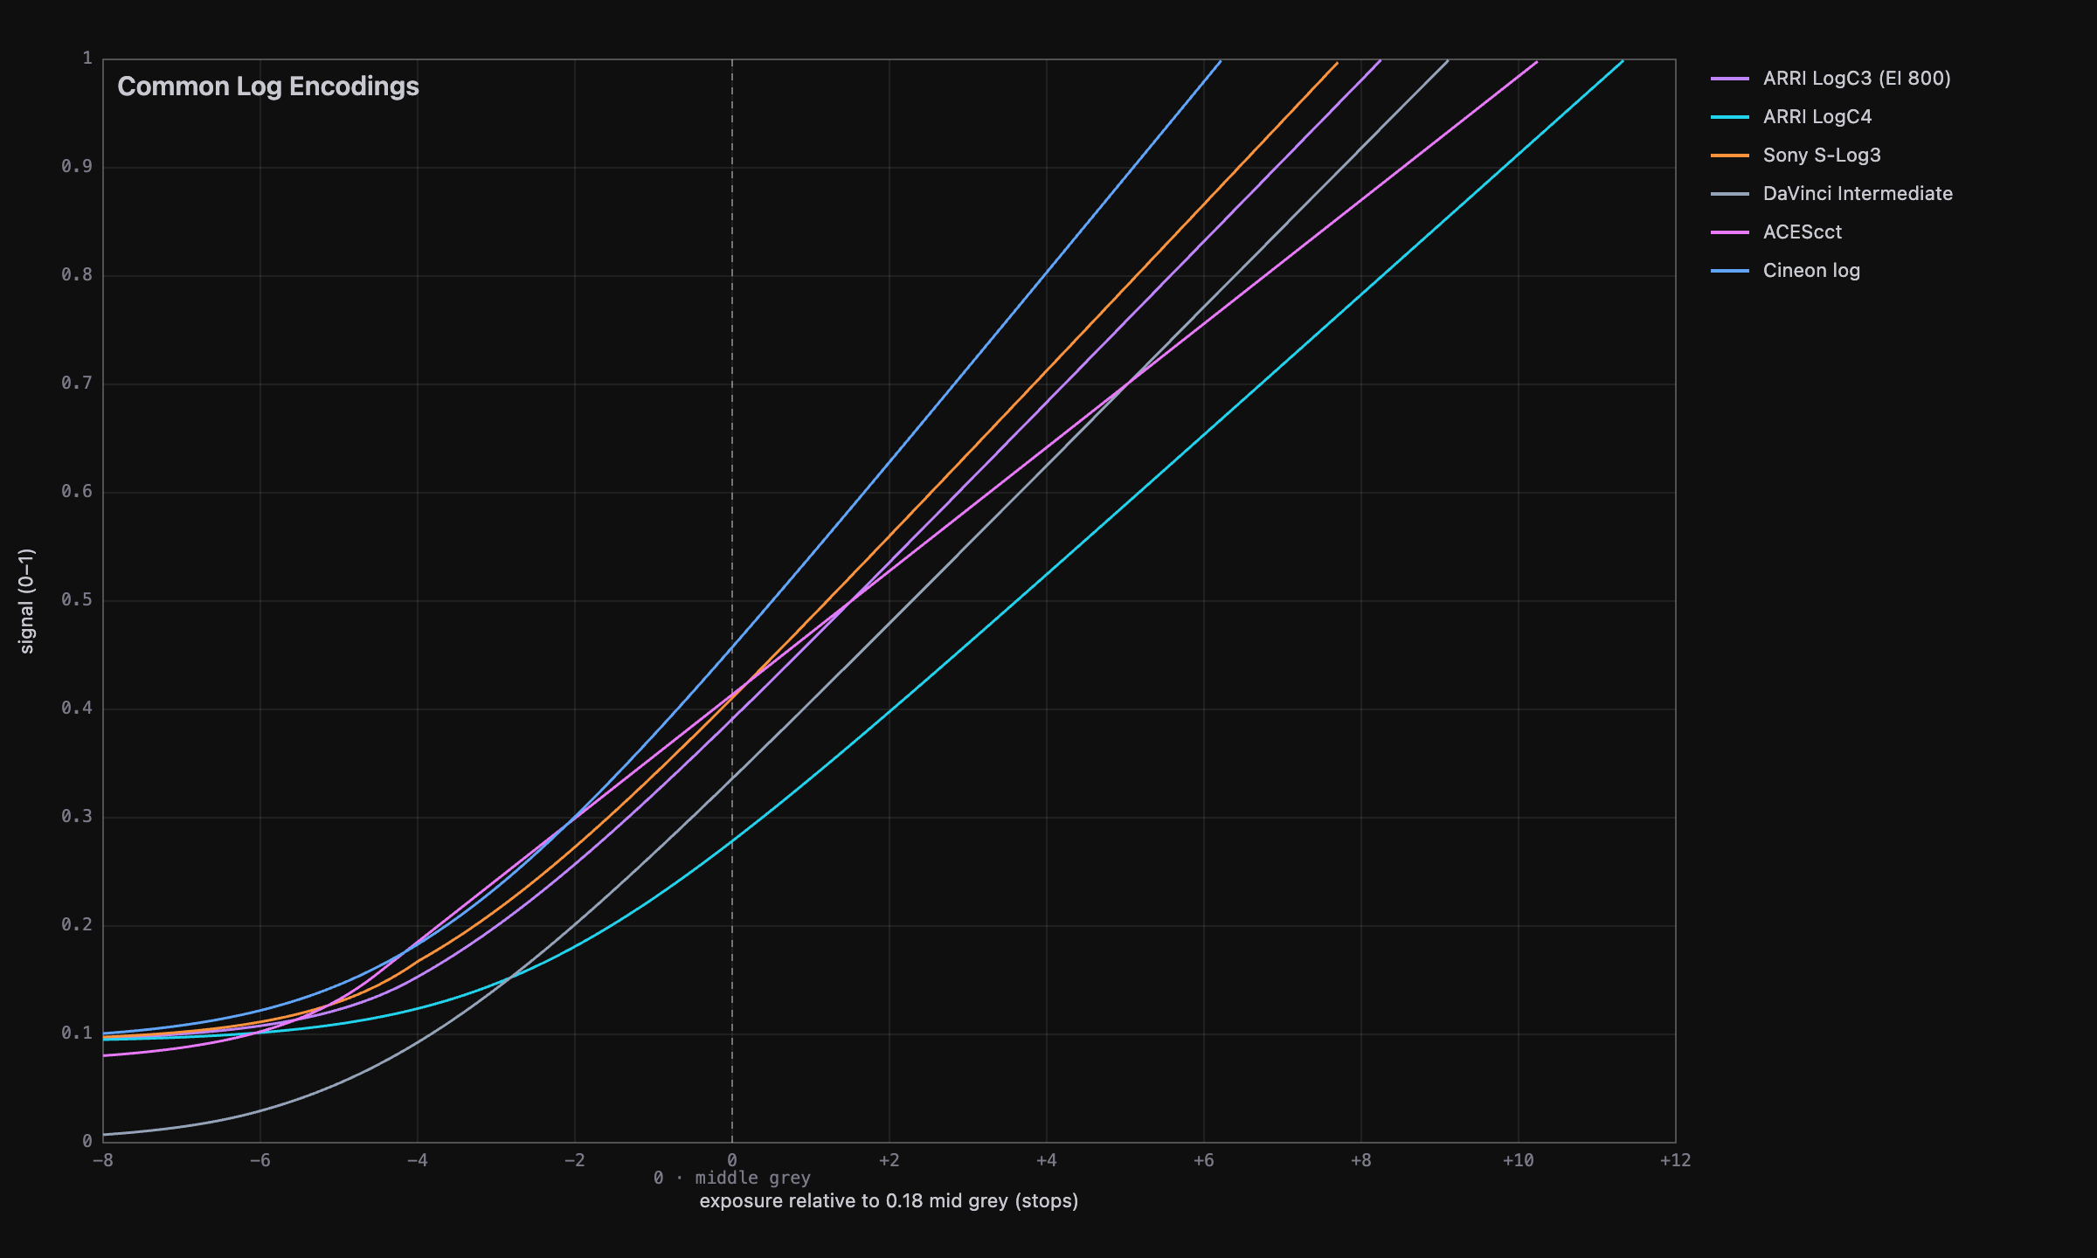Image resolution: width=2097 pixels, height=1258 pixels.
Task: Hide the DaVinci Intermediate series
Action: pyautogui.click(x=1831, y=194)
